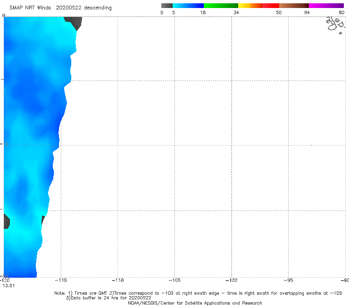Click the color bar label 64
The width and height of the screenshot is (349, 306).
point(307,13)
